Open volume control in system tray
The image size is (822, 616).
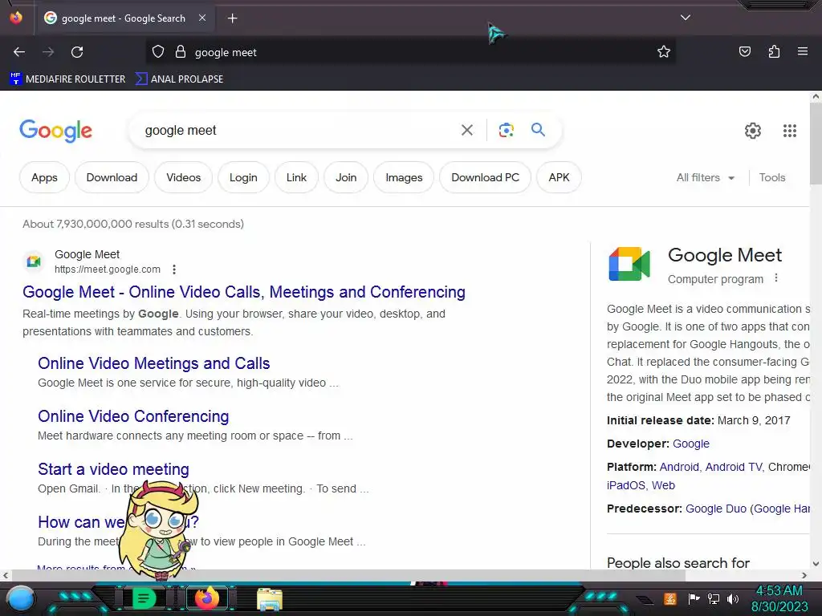pyautogui.click(x=732, y=598)
